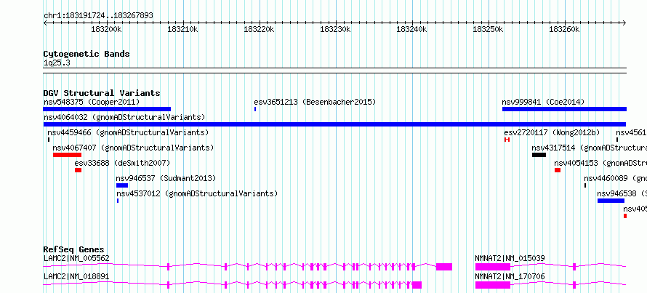Click the 183210k ruler label

click(x=182, y=29)
